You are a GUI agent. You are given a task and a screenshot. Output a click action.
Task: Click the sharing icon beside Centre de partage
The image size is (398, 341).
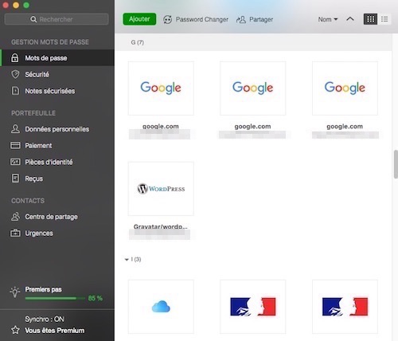(15, 217)
